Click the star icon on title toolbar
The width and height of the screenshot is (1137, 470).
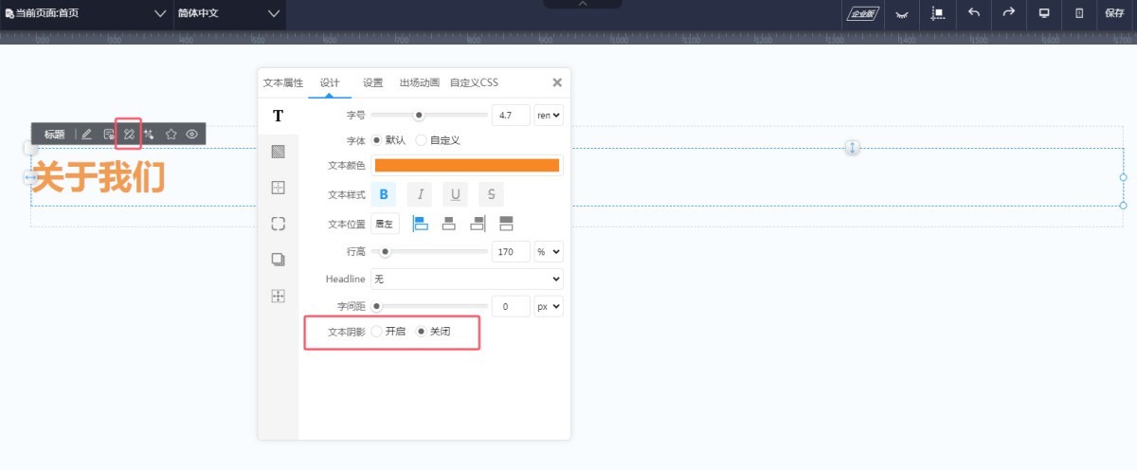pyautogui.click(x=171, y=135)
